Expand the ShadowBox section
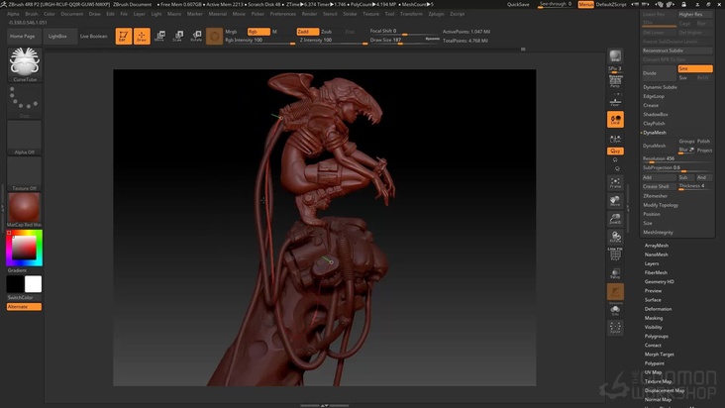This screenshot has width=725, height=408. [x=656, y=114]
